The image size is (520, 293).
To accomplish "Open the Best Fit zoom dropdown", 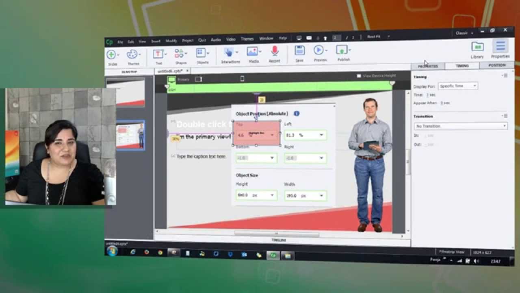I will tap(388, 36).
